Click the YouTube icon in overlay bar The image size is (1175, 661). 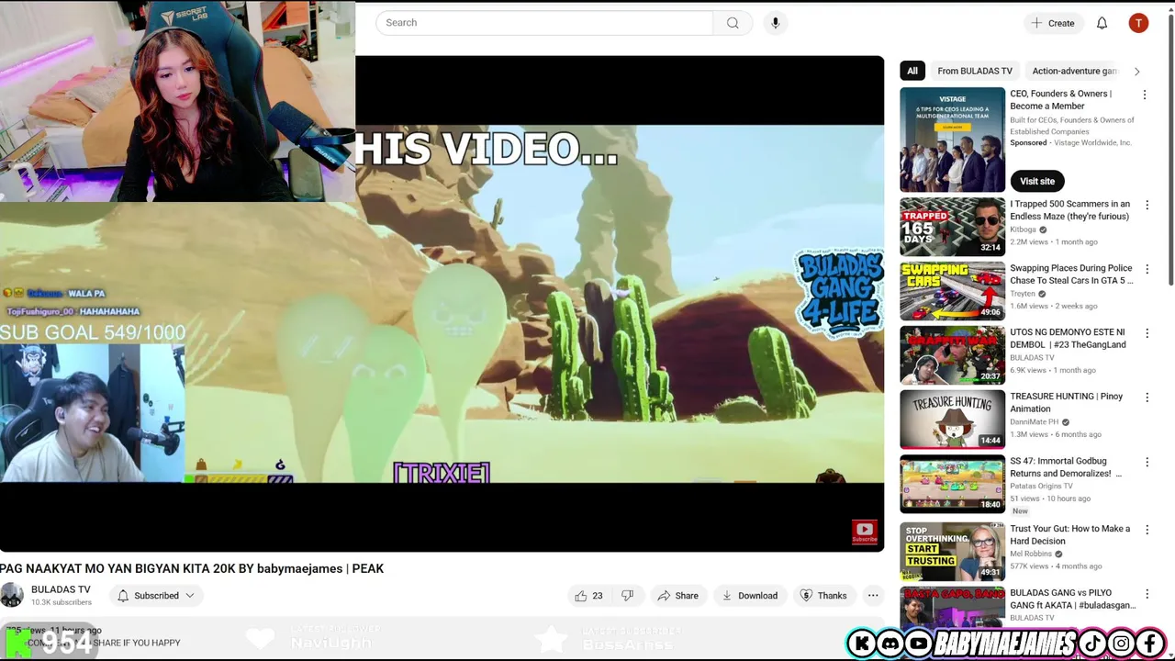(918, 644)
